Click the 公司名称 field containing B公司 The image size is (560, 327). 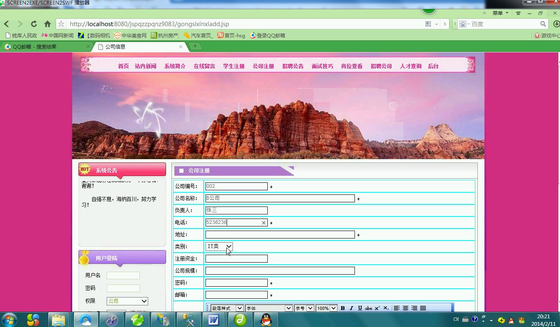280,198
